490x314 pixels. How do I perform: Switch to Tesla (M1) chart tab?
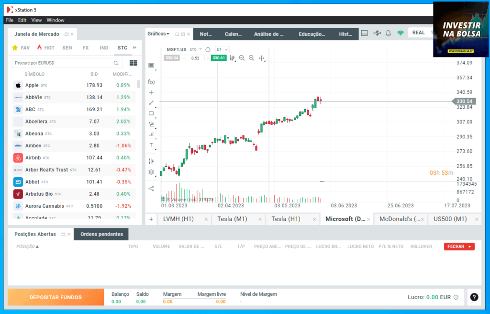(232, 219)
